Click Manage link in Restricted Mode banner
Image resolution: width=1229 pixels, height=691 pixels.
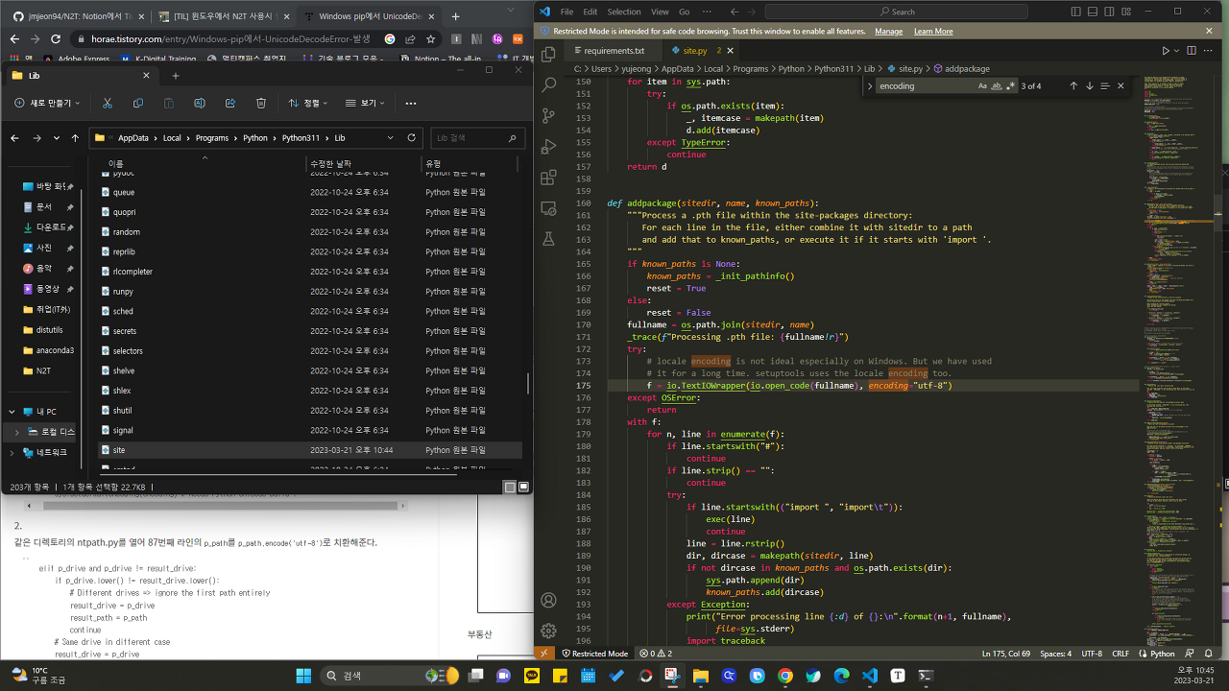888,32
